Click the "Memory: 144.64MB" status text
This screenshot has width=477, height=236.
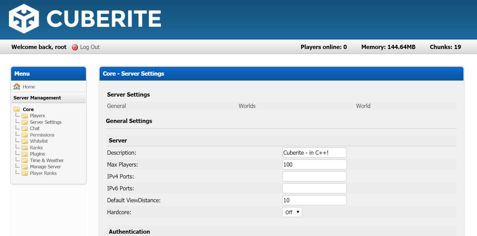coord(388,47)
